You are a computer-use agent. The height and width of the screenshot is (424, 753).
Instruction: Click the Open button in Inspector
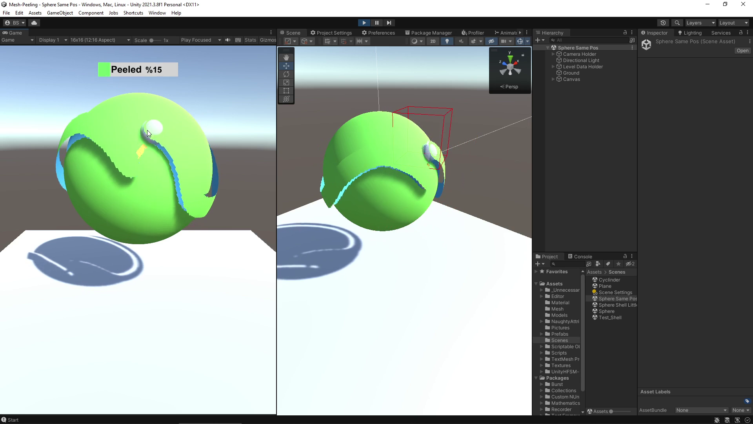point(742,51)
